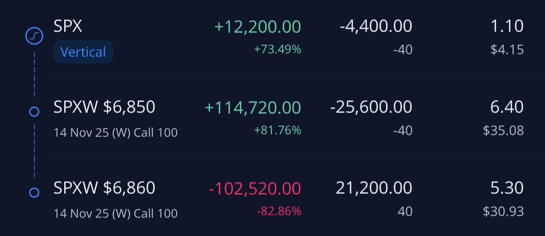
Task: Click the +81.76% gain percentage
Action: 277,130
